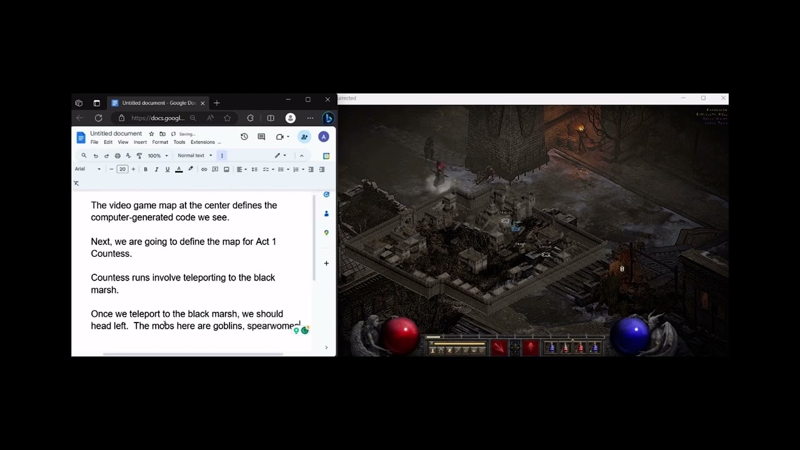Click the browser profile avatar icon
This screenshot has height=450, width=800.
coord(290,118)
